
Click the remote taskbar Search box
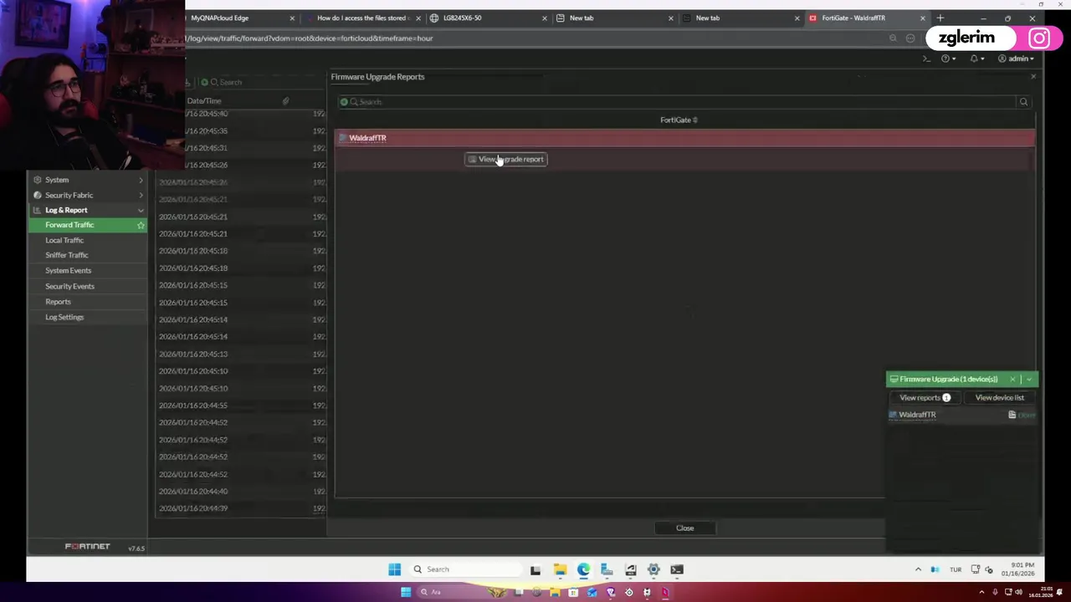click(465, 569)
